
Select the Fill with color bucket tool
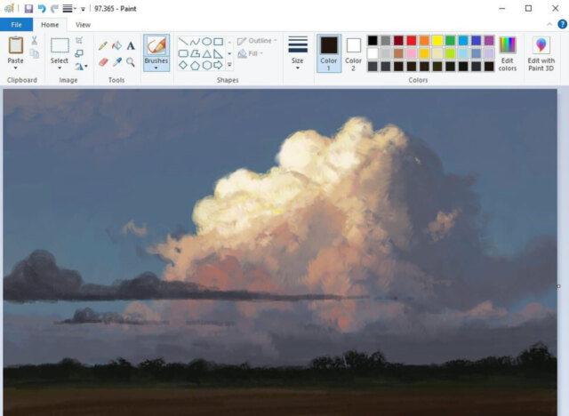tap(116, 45)
